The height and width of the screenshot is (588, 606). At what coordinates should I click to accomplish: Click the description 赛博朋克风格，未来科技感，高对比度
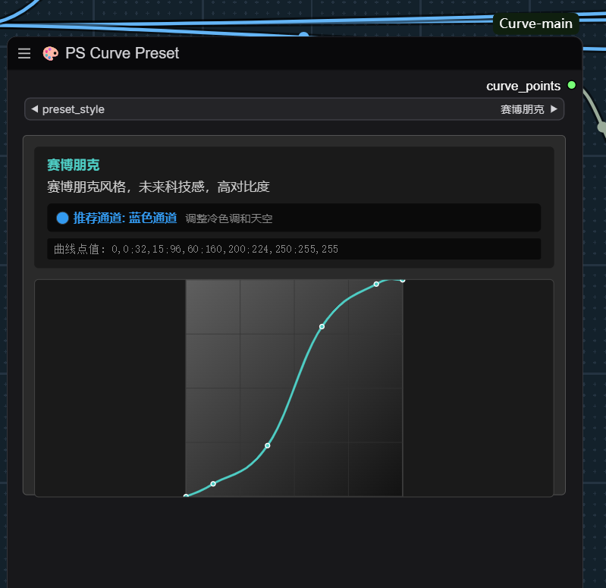click(159, 187)
